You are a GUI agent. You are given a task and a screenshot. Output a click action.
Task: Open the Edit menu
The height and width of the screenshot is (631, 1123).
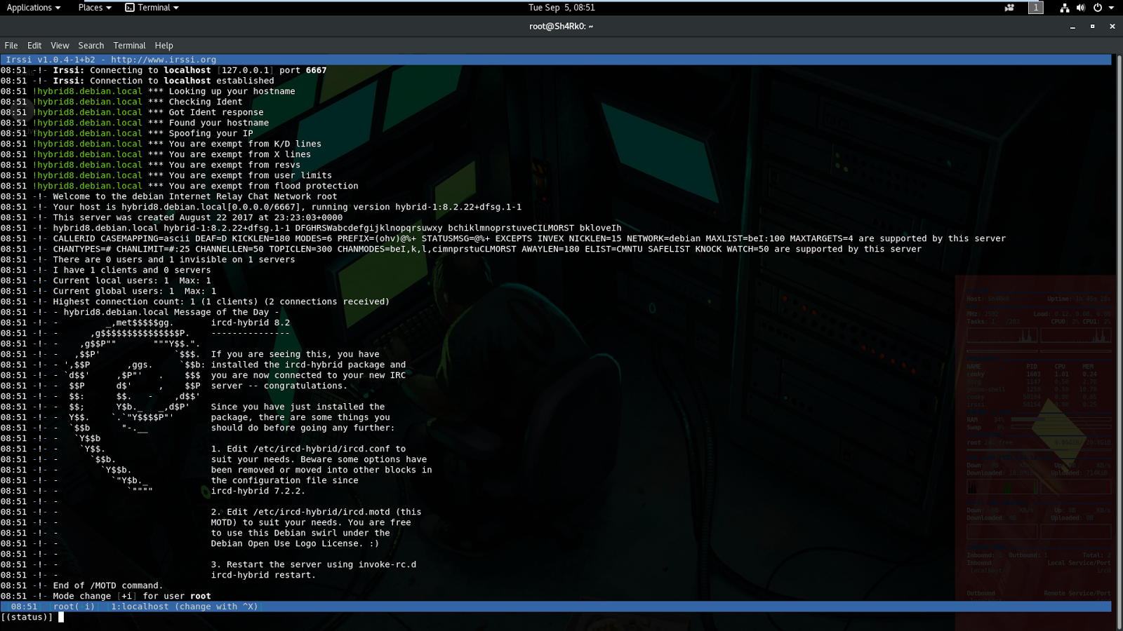(34, 45)
